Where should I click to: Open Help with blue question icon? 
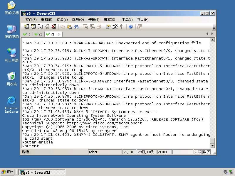coord(131,27)
